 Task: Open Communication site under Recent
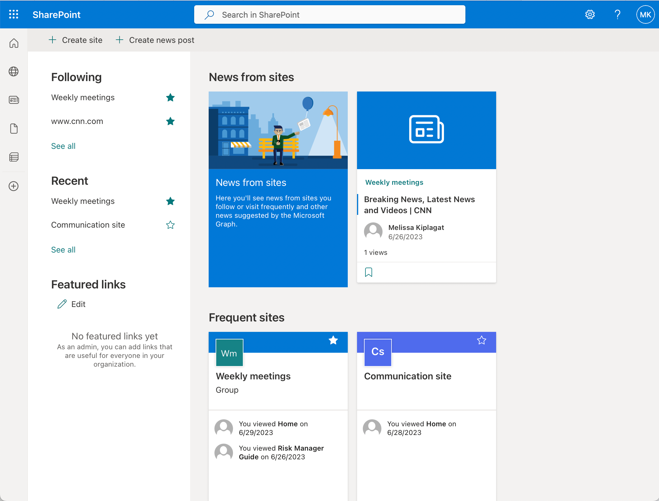(88, 224)
